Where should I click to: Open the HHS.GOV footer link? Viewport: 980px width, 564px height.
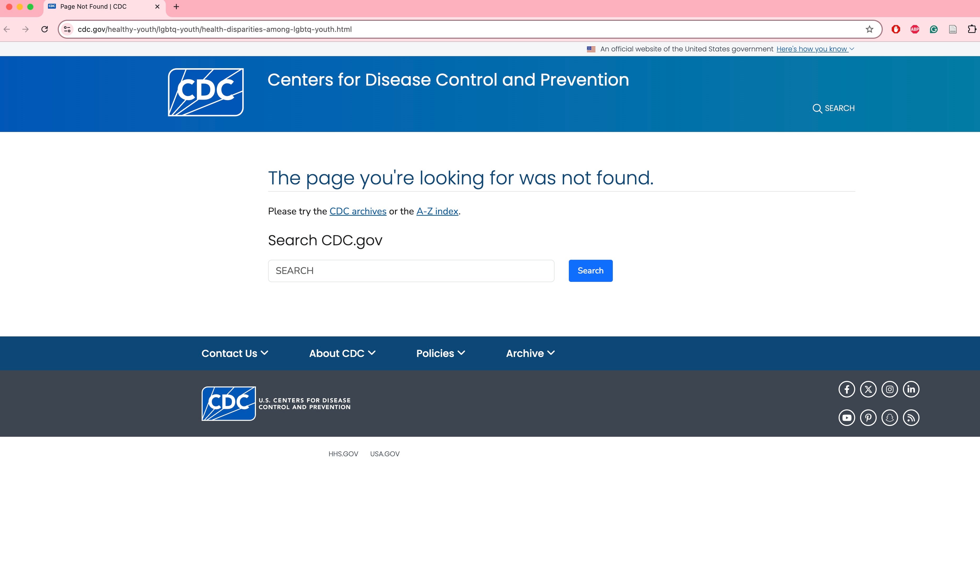point(343,454)
